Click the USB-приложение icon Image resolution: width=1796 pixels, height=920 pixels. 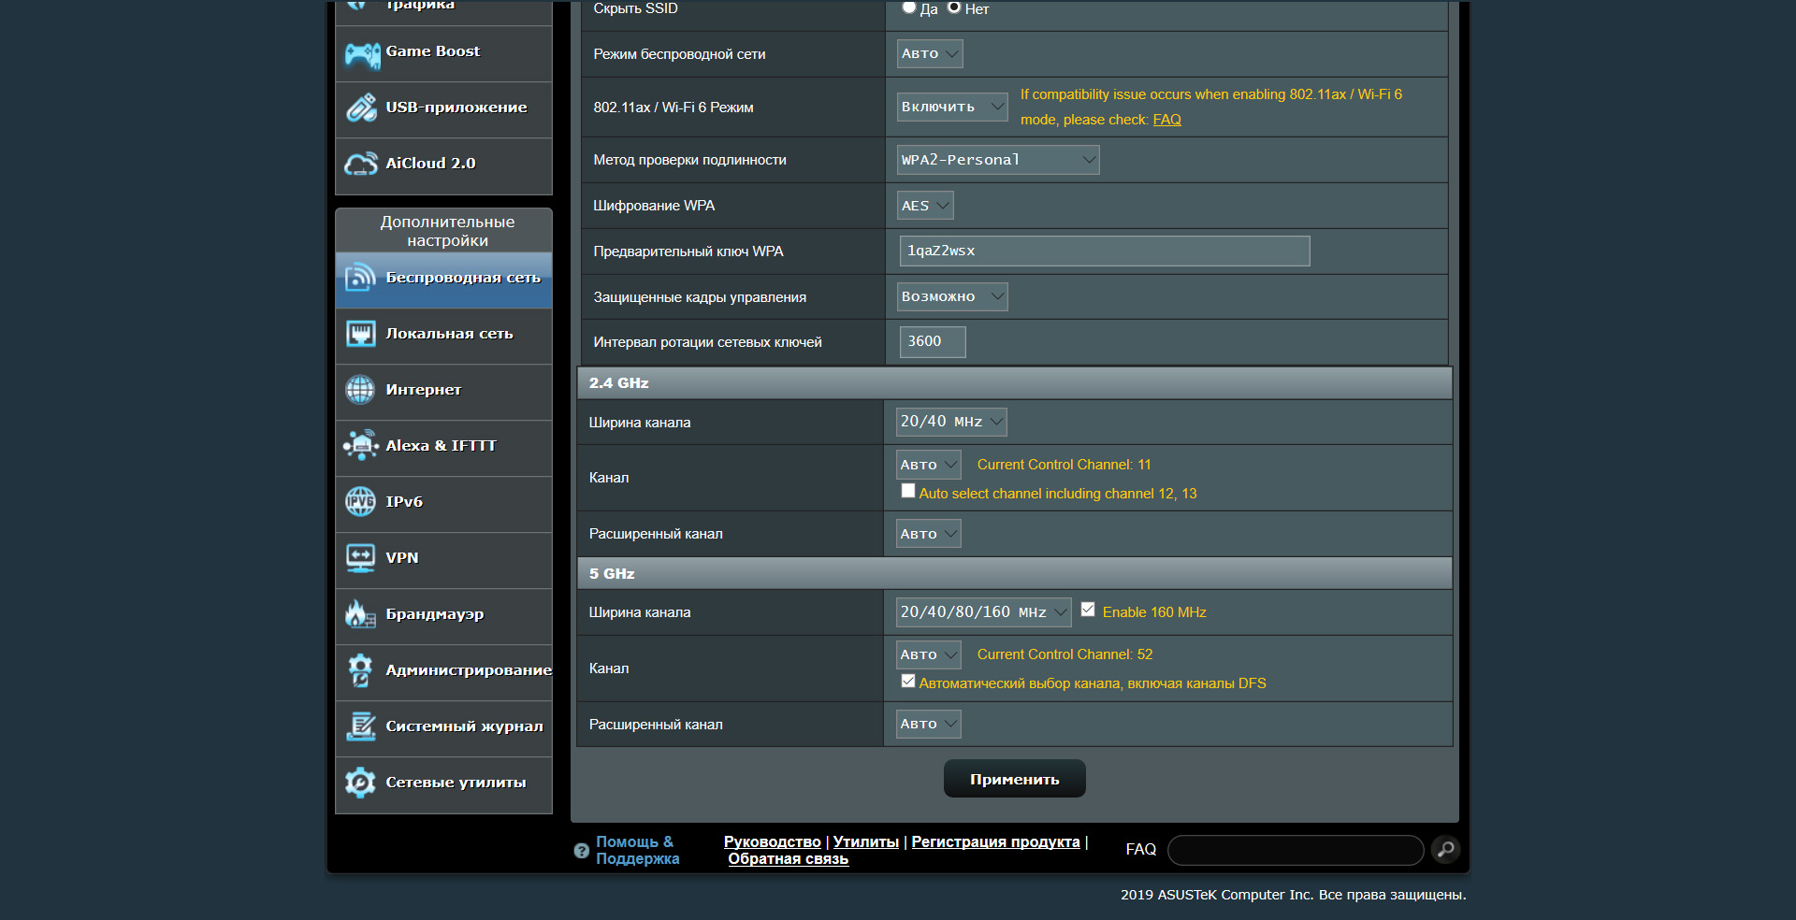(361, 108)
